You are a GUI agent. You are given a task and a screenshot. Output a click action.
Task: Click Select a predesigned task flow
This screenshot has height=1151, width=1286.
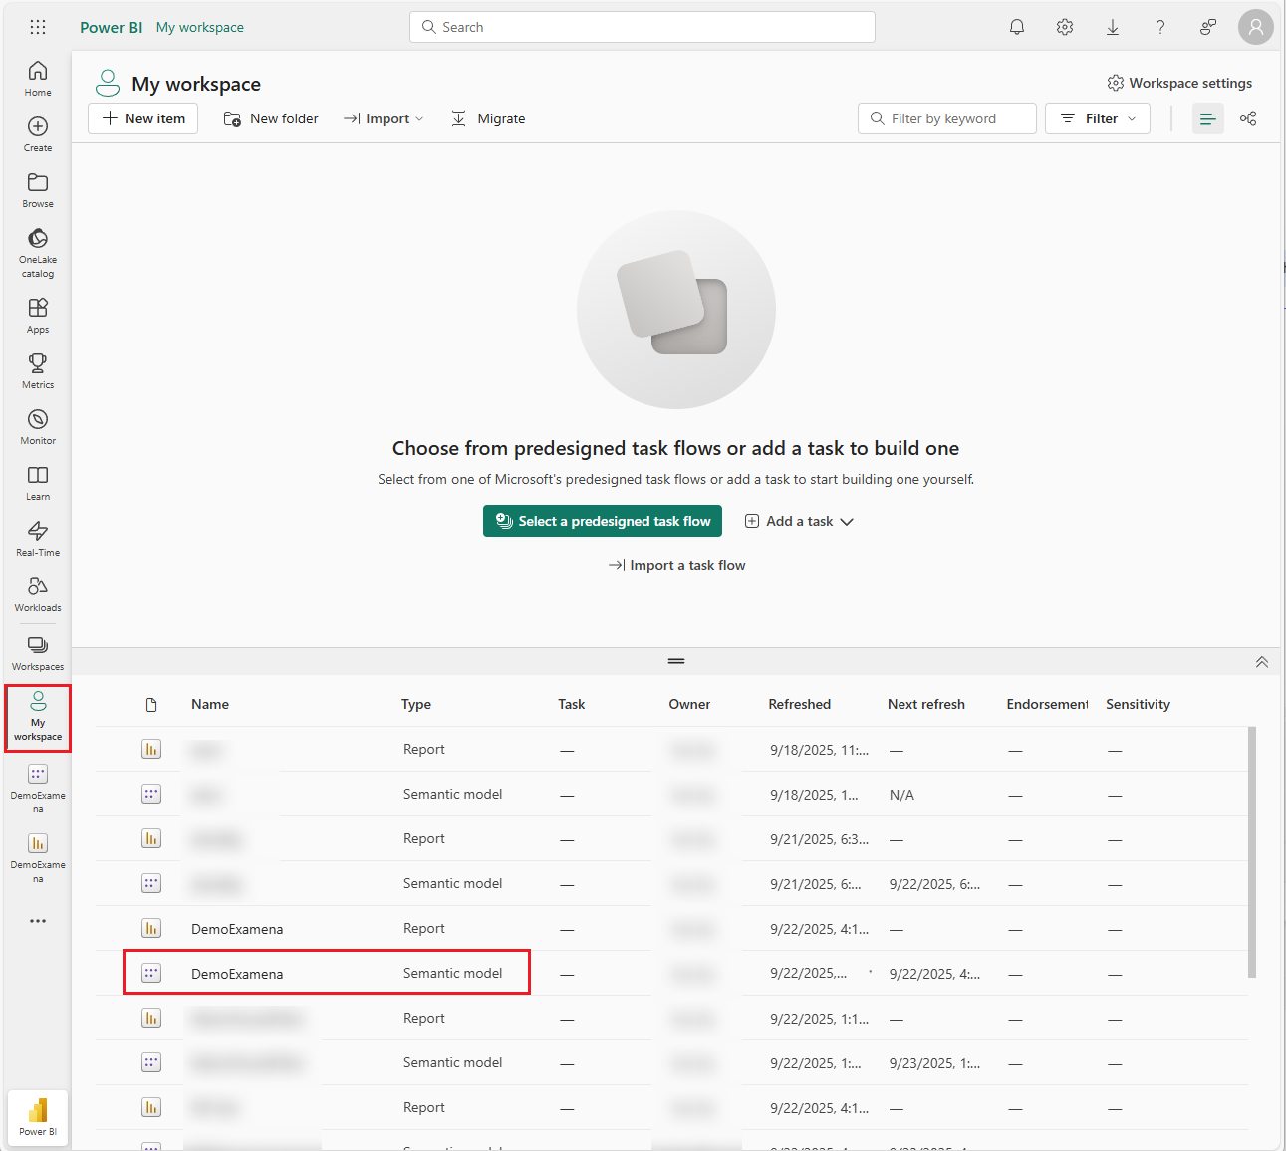point(602,521)
